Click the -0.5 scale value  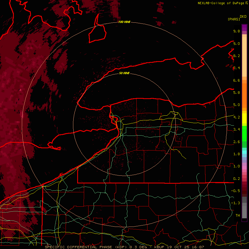coord(235,191)
